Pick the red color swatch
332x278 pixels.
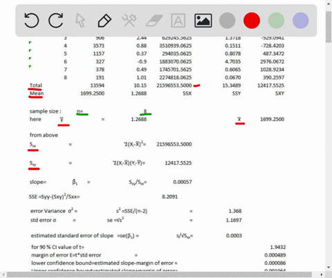tap(252, 21)
